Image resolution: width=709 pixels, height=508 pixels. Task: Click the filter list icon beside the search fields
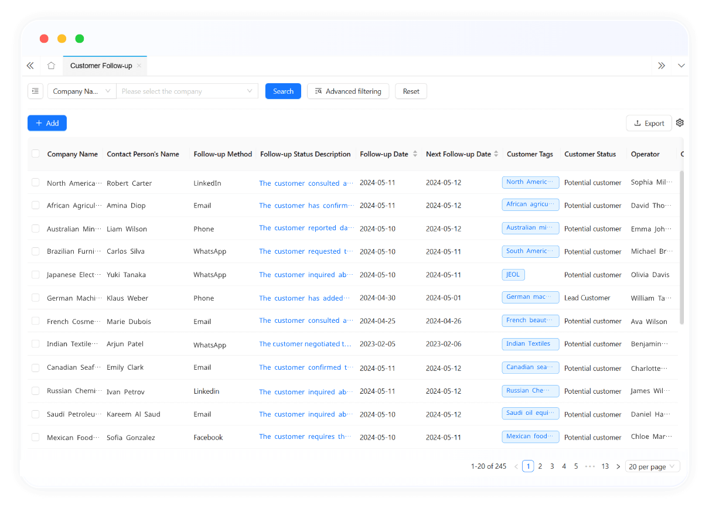35,91
